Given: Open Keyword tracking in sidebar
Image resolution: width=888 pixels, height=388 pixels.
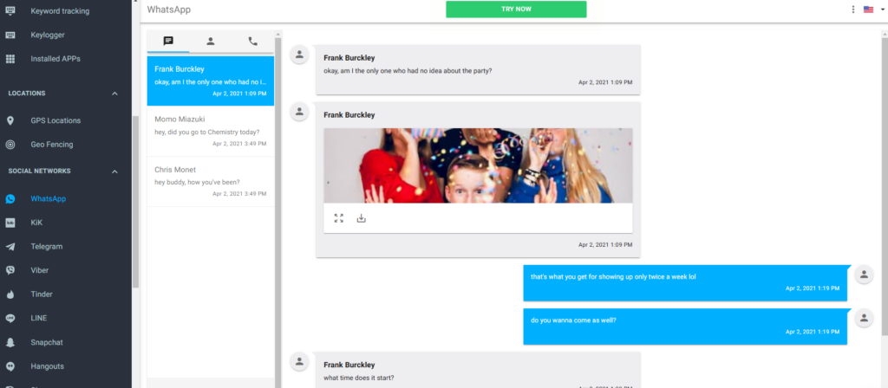Looking at the screenshot, I should click(x=60, y=10).
